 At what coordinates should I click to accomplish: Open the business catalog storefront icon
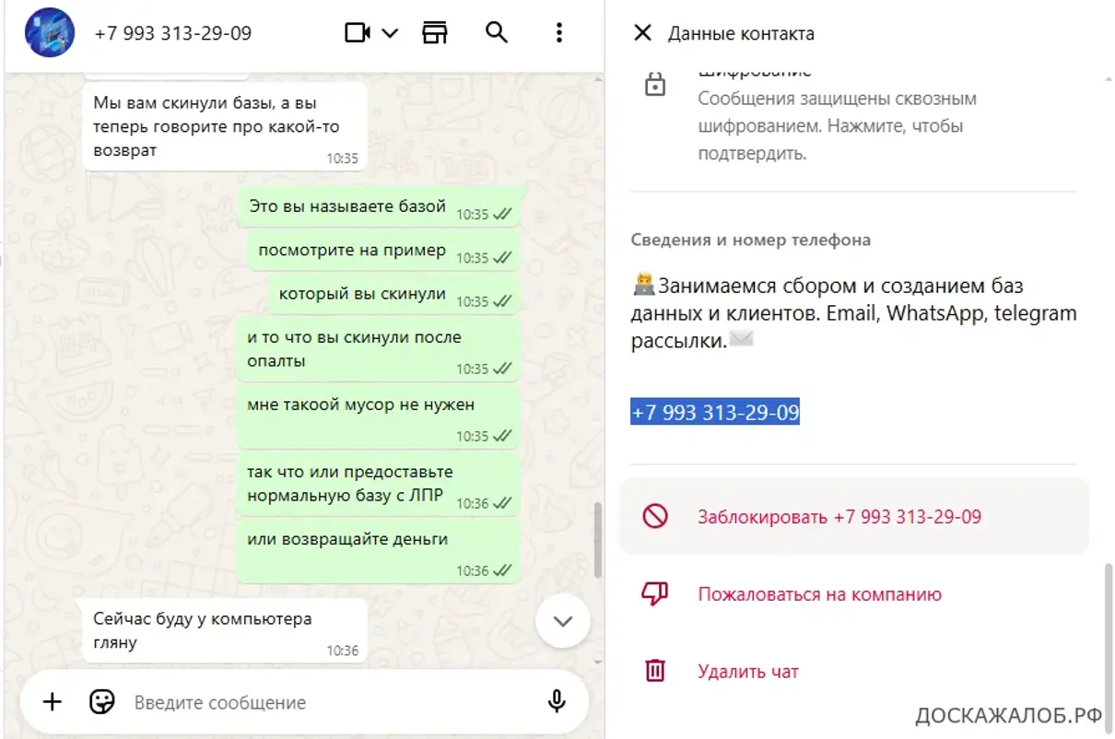pyautogui.click(x=435, y=33)
